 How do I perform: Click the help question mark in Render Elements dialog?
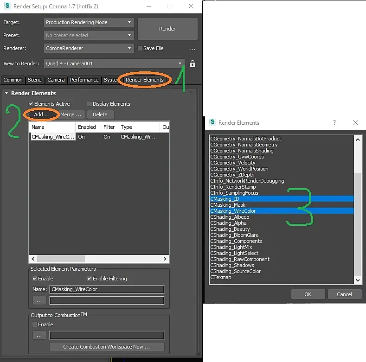[x=334, y=122]
